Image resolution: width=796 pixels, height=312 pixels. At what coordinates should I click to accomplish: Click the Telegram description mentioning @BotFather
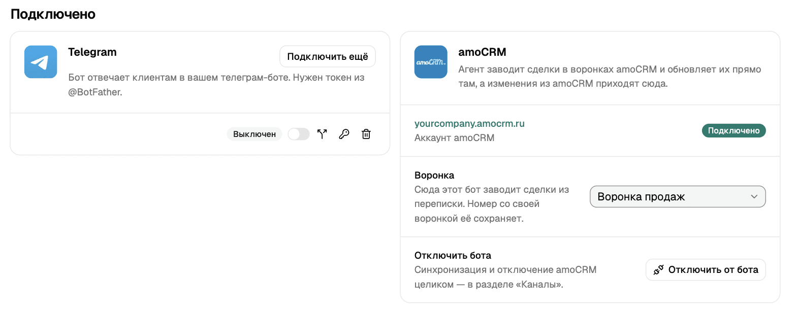(216, 85)
